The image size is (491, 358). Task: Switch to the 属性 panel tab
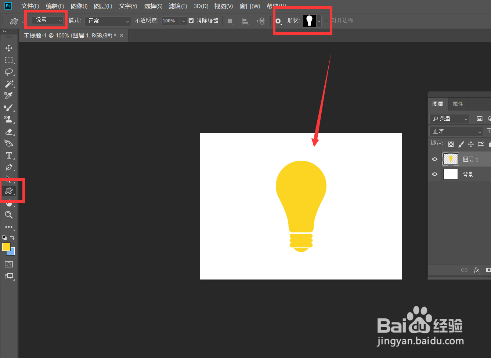(x=458, y=104)
